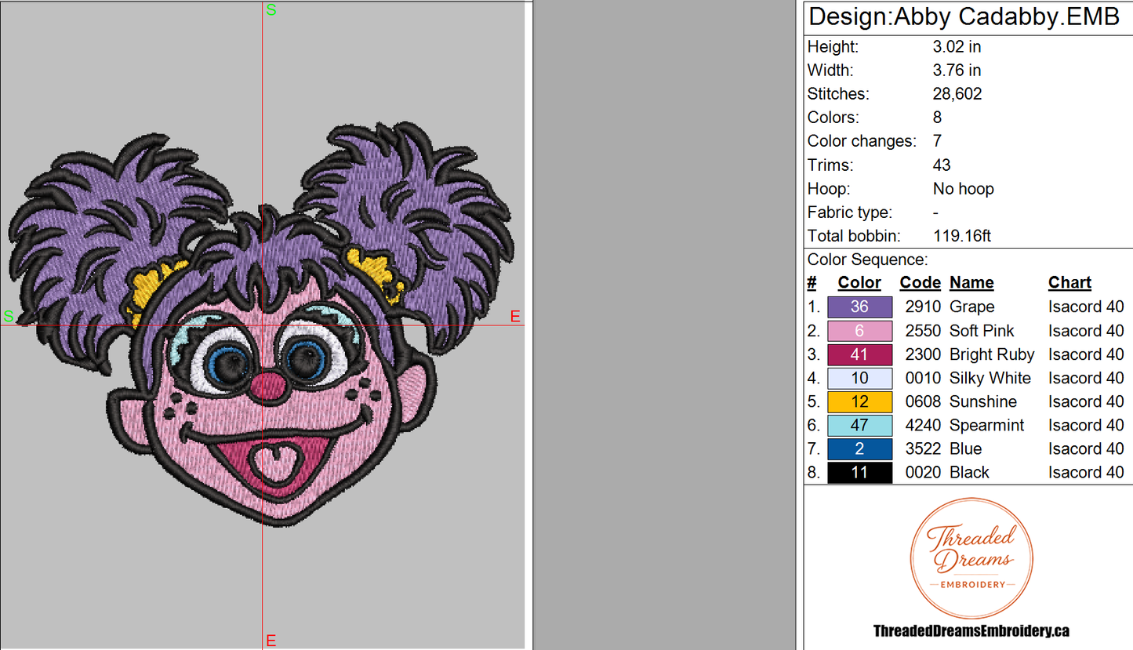1133x650 pixels.
Task: Select the Silky White swatch numbered 10
Action: point(859,378)
